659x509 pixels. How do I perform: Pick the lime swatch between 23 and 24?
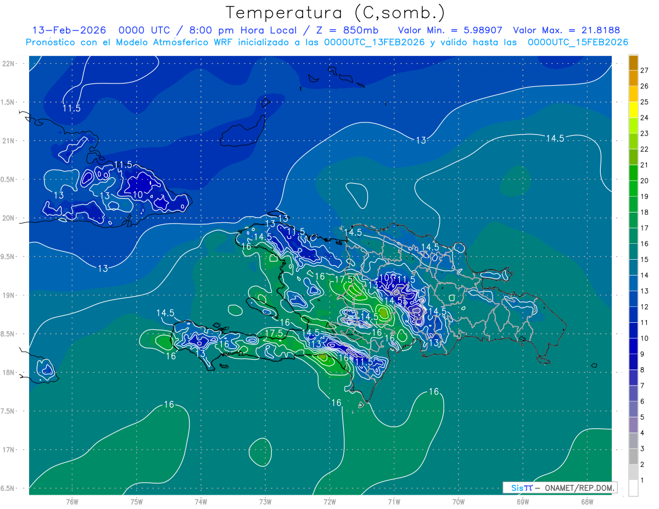point(633,125)
